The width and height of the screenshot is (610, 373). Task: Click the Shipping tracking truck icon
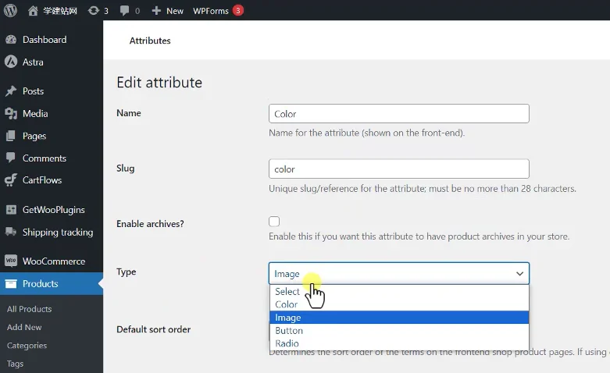[11, 232]
